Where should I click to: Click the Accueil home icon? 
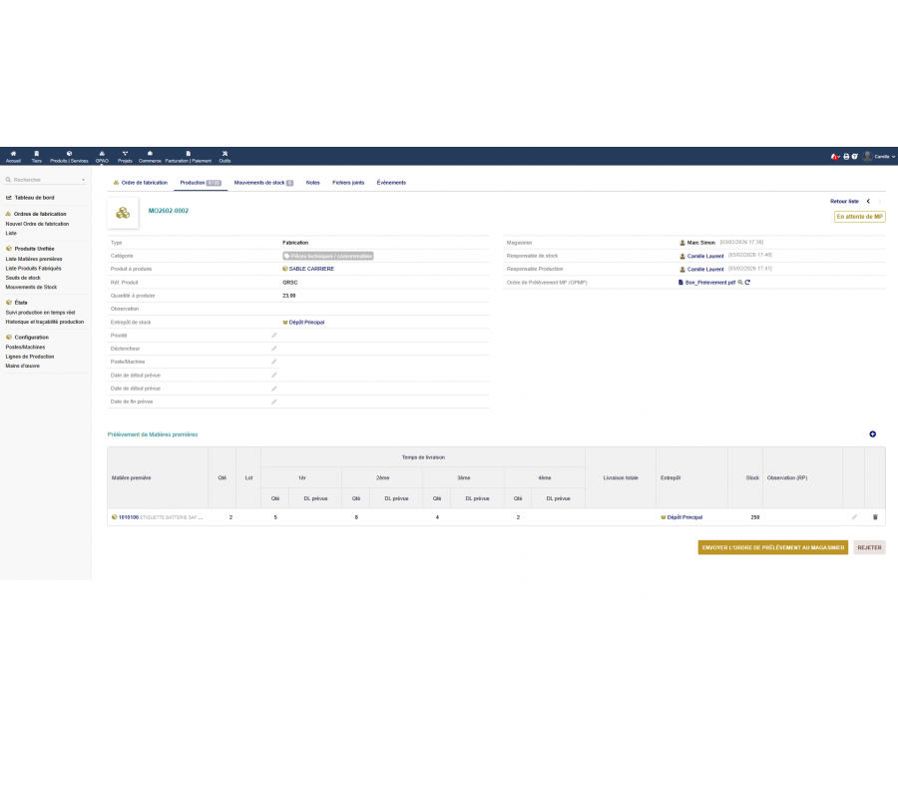pos(13,156)
